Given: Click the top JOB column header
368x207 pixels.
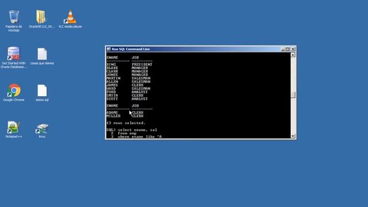Looking at the screenshot, I should 135,57.
